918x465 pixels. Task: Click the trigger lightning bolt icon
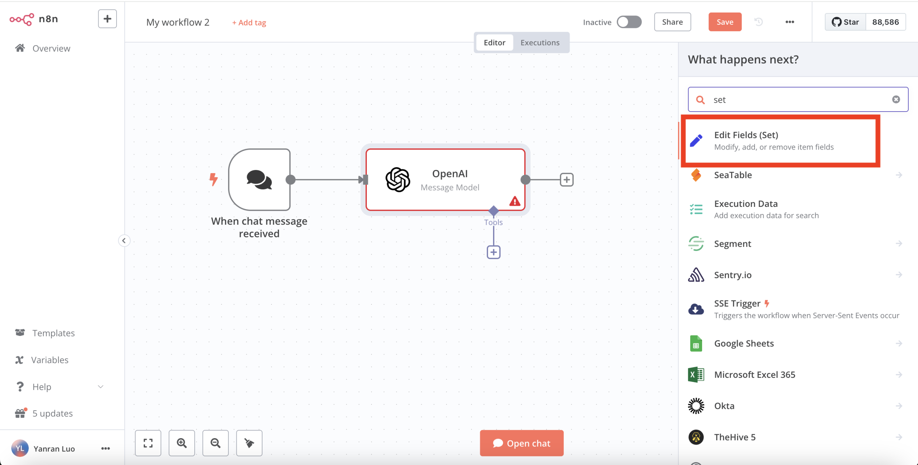point(213,180)
